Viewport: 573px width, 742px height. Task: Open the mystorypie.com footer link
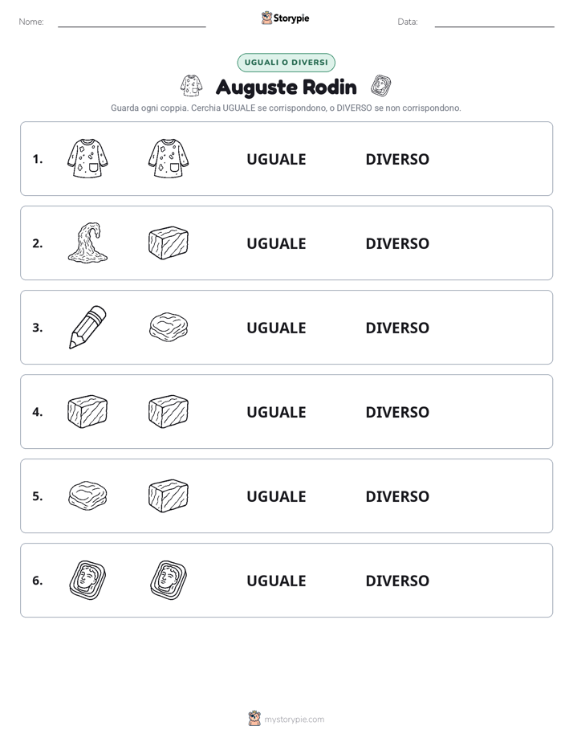294,720
